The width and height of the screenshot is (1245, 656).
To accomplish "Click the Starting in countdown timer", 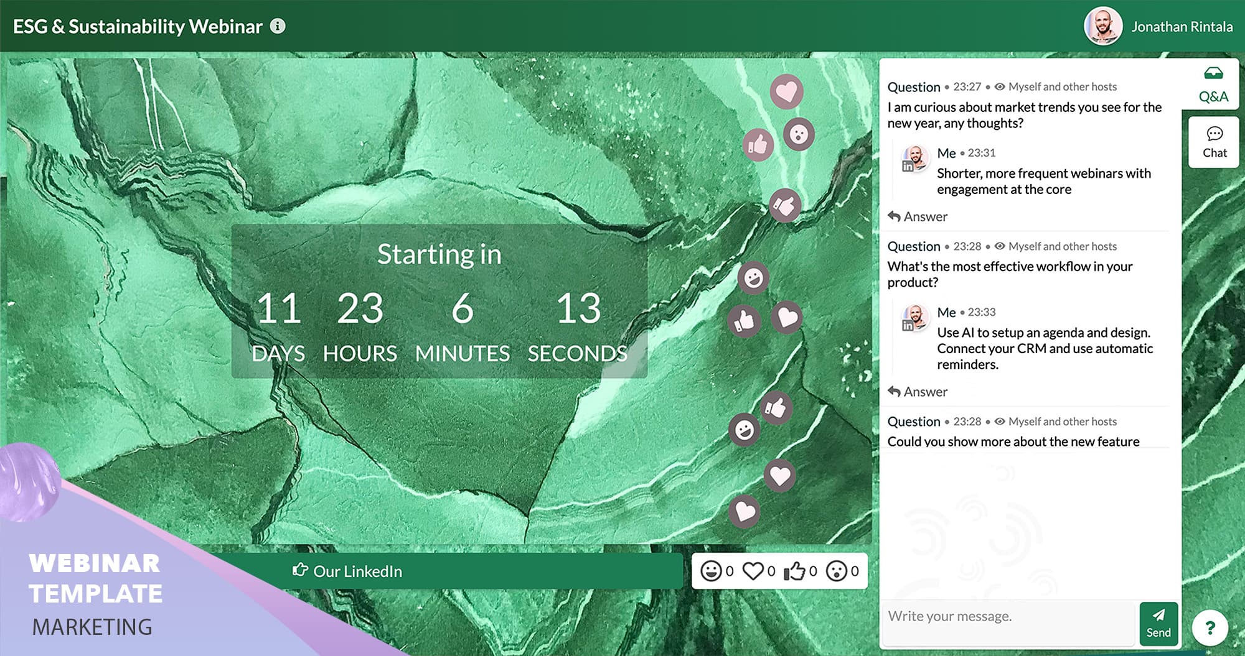I will 439,302.
